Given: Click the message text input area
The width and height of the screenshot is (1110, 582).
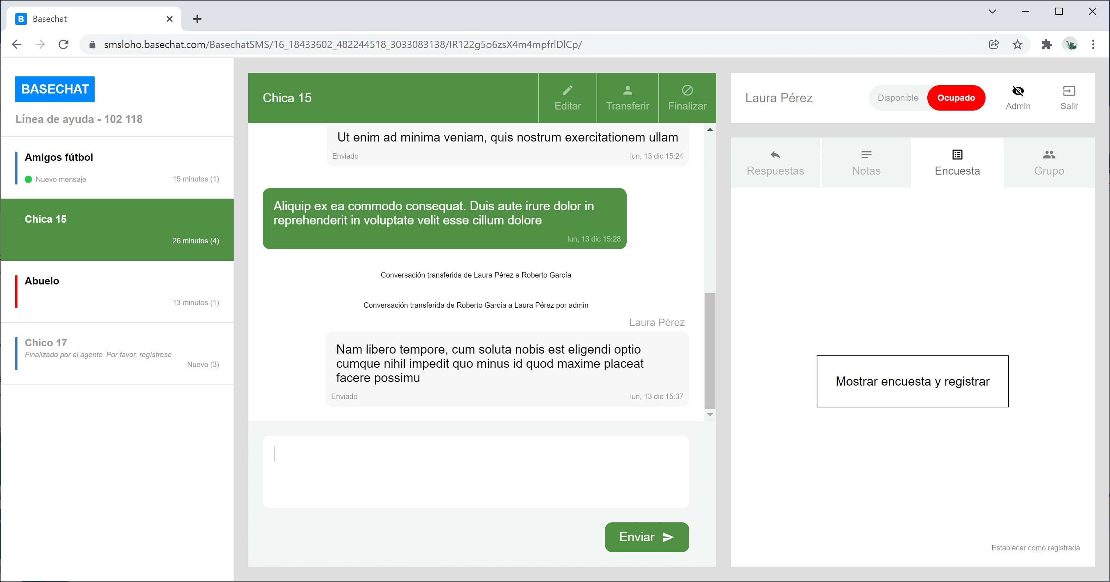Looking at the screenshot, I should tap(475, 471).
